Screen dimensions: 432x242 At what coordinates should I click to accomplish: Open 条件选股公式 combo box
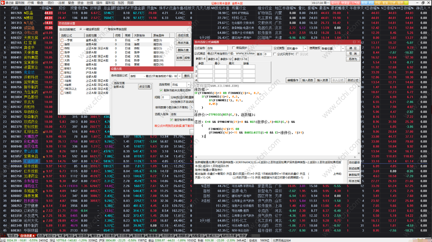(x=155, y=76)
